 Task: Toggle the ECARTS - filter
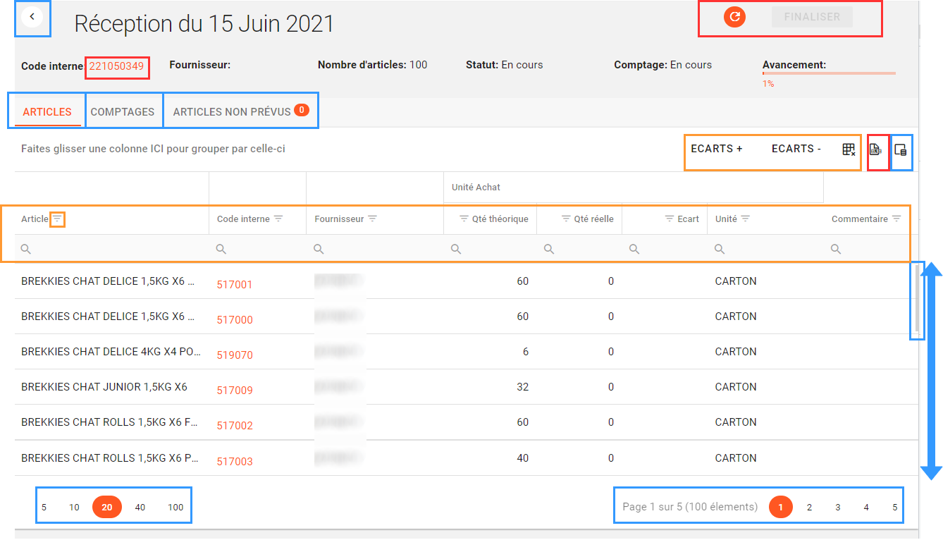796,149
